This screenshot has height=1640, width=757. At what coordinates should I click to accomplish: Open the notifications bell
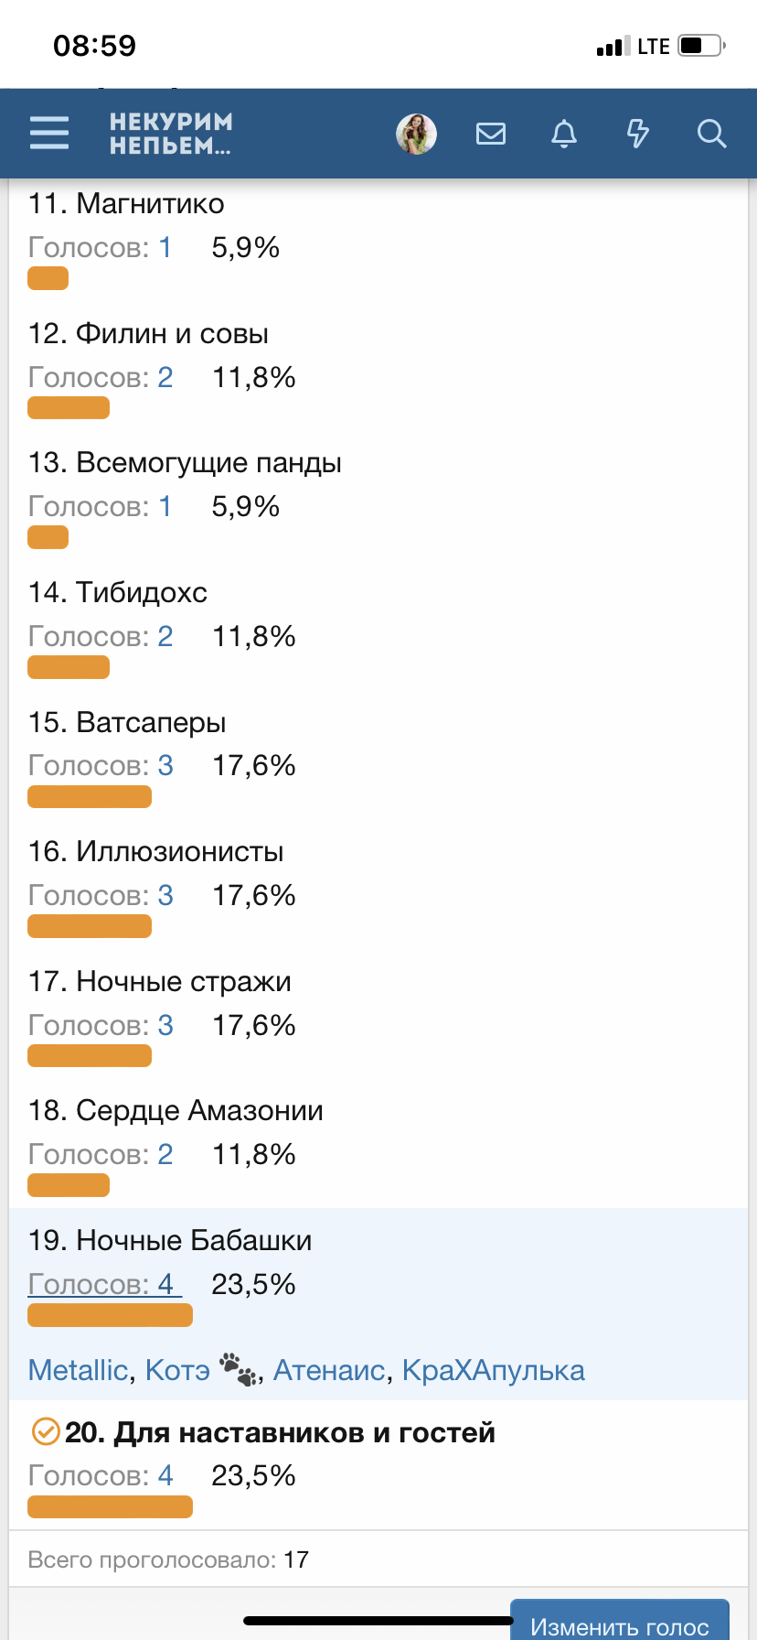(564, 134)
